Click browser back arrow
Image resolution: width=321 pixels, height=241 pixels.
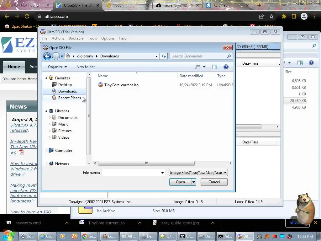[x=7, y=16]
